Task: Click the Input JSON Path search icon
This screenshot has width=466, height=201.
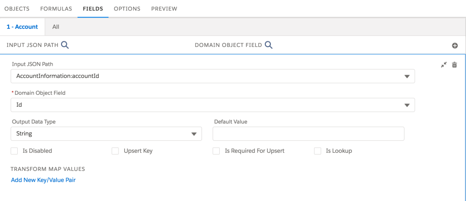Action: pos(65,45)
